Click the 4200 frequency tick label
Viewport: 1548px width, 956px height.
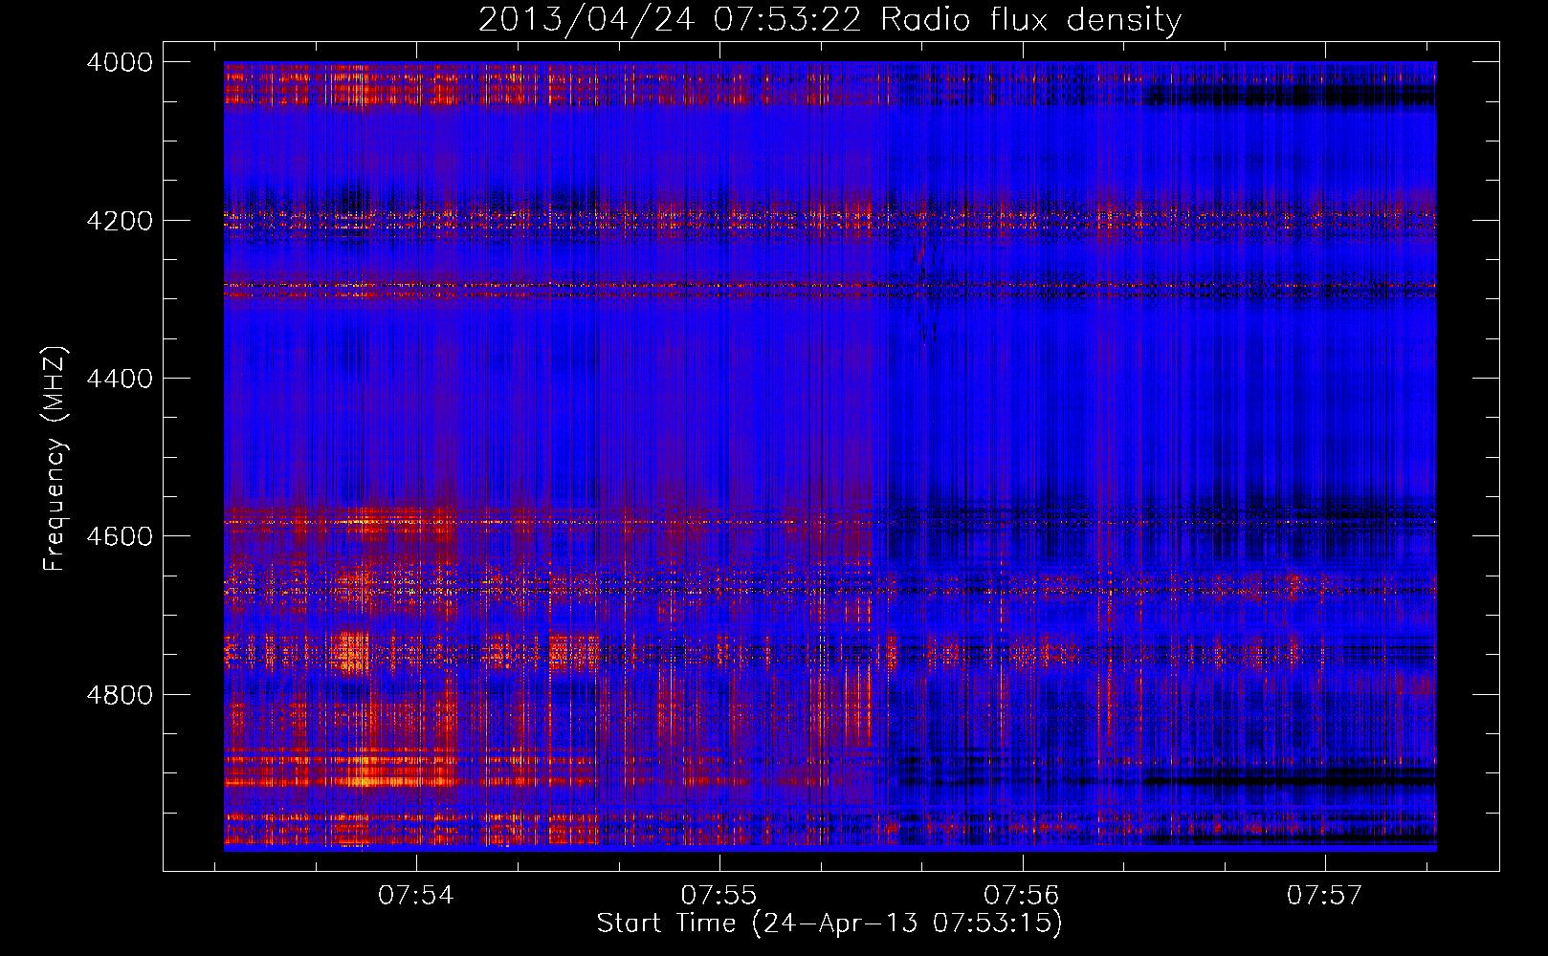pos(120,221)
